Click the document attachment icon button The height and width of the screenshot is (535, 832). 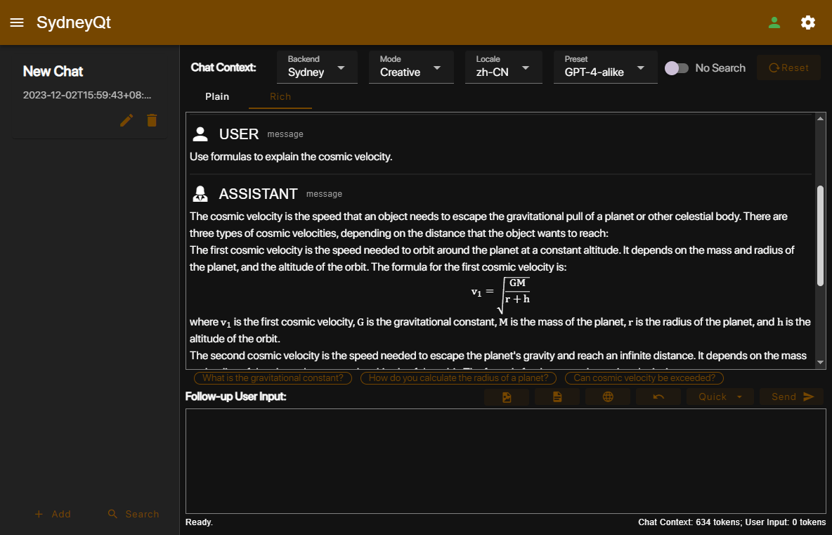coord(557,397)
